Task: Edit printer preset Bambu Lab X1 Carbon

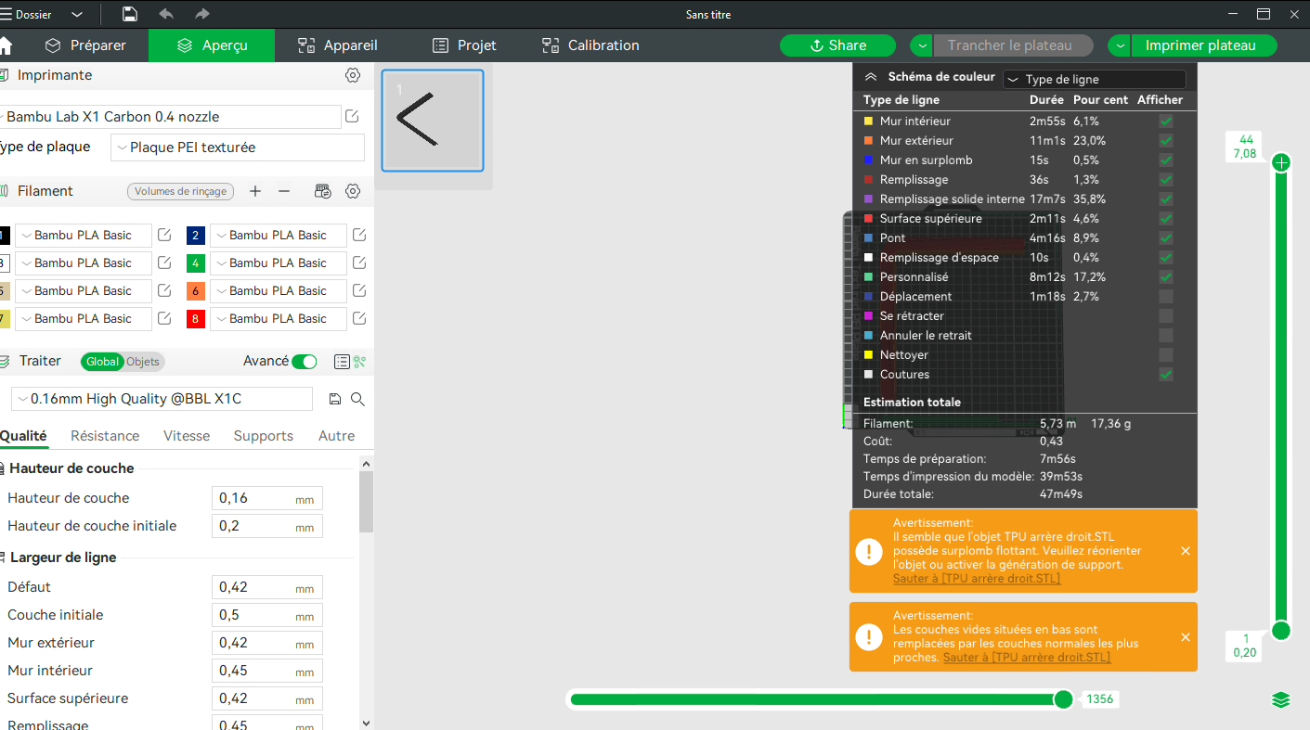Action: point(352,116)
